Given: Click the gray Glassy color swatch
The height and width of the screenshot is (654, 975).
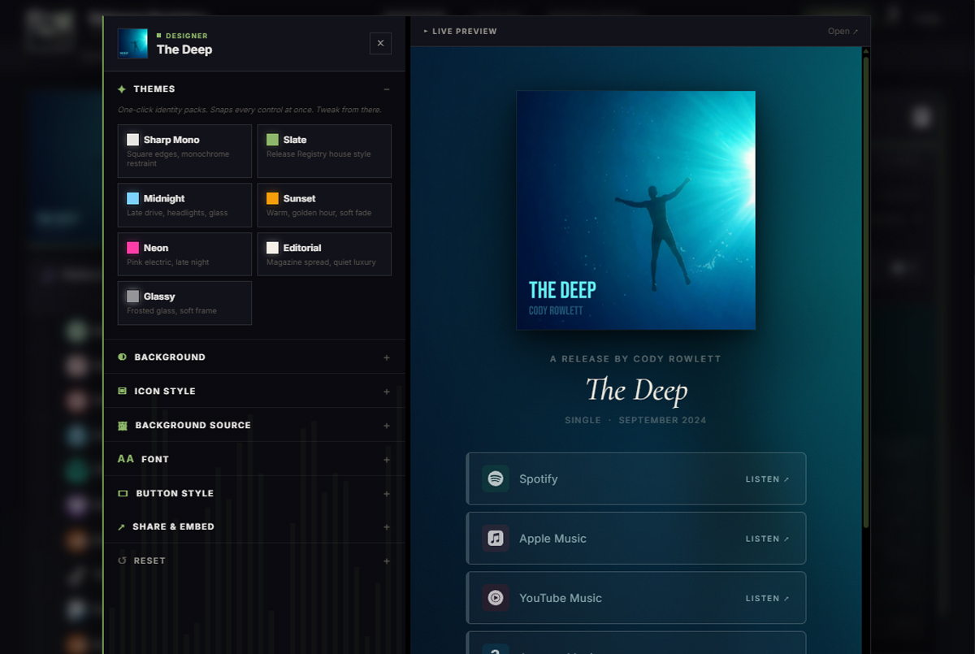Looking at the screenshot, I should [x=132, y=297].
